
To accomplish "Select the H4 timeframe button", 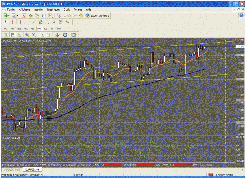I will coord(39,28).
